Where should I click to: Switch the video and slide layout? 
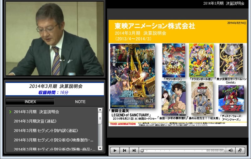pos(240,151)
